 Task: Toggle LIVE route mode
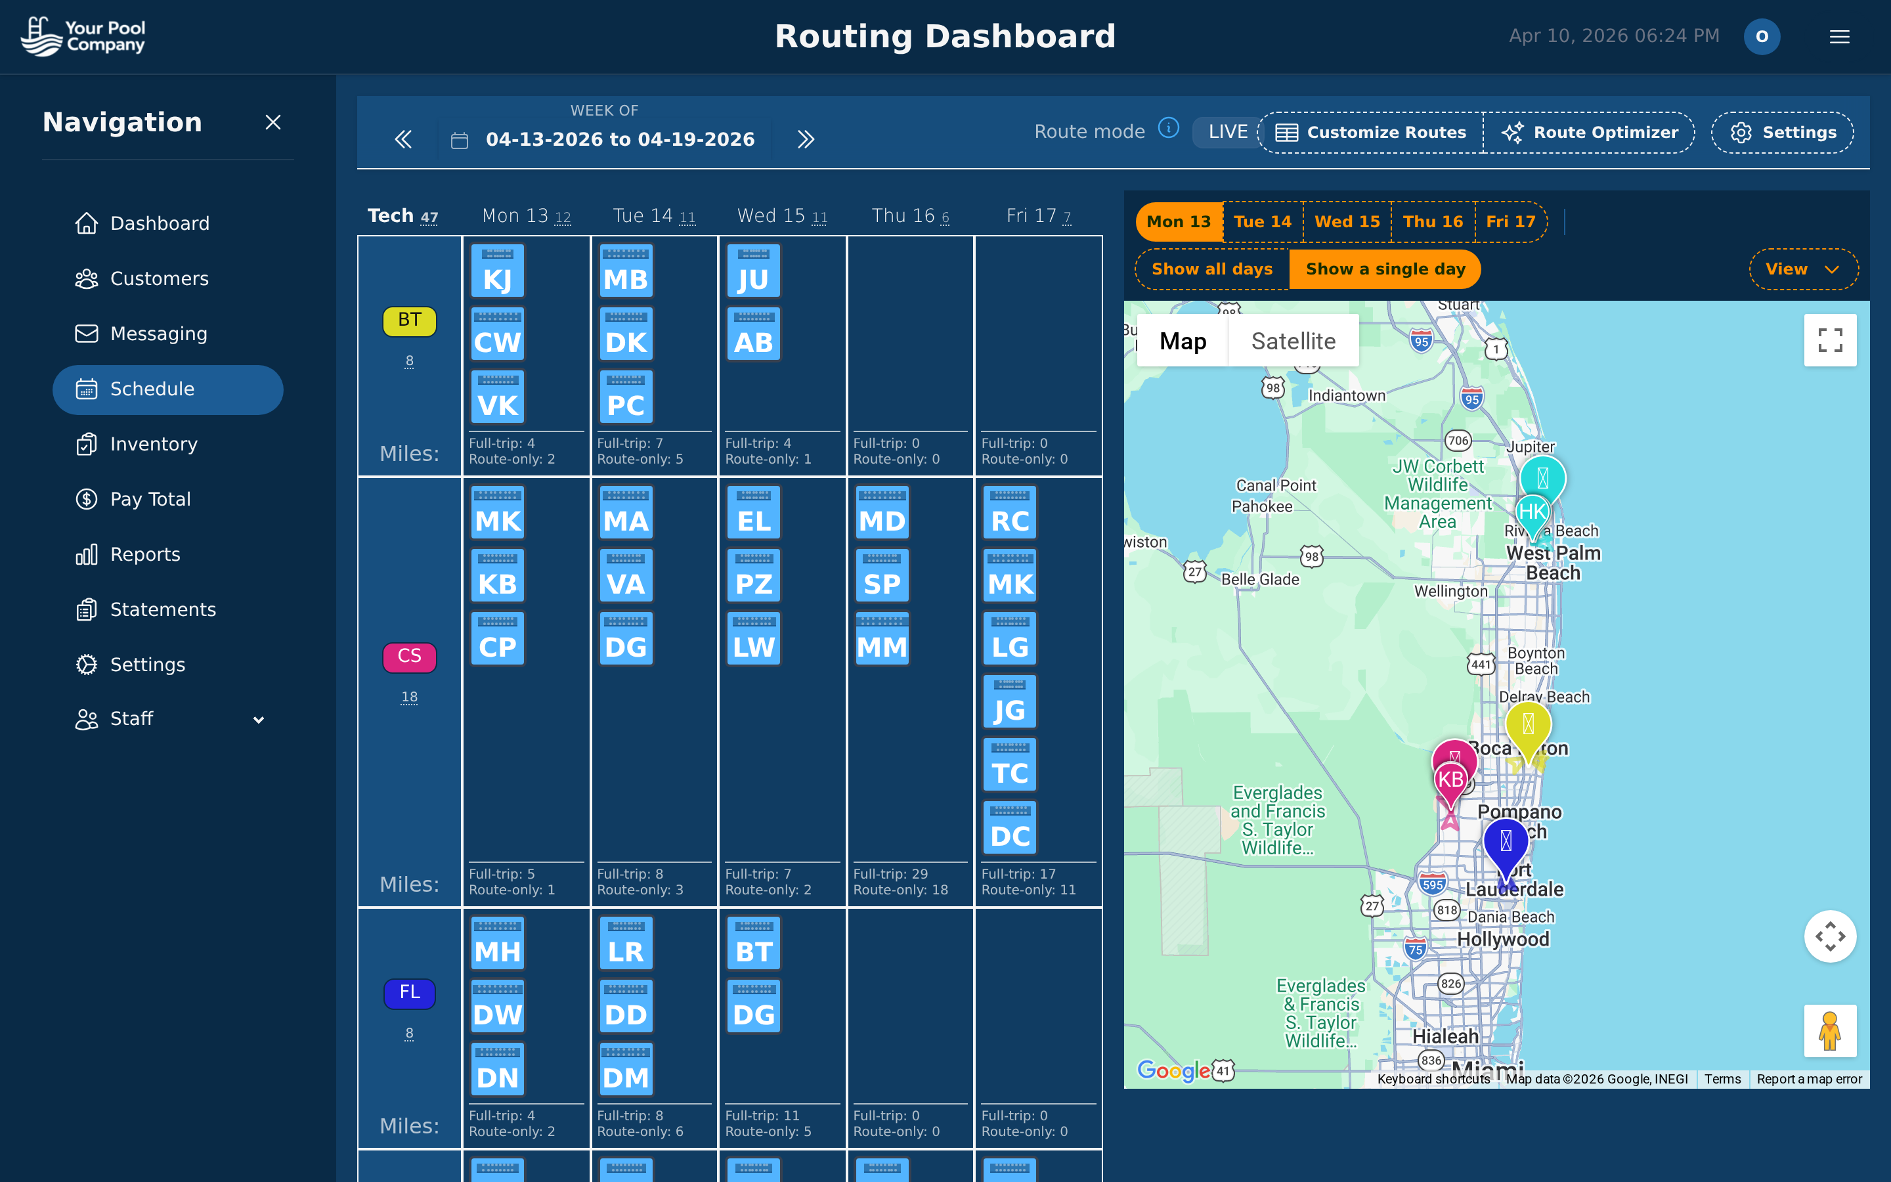coord(1226,131)
